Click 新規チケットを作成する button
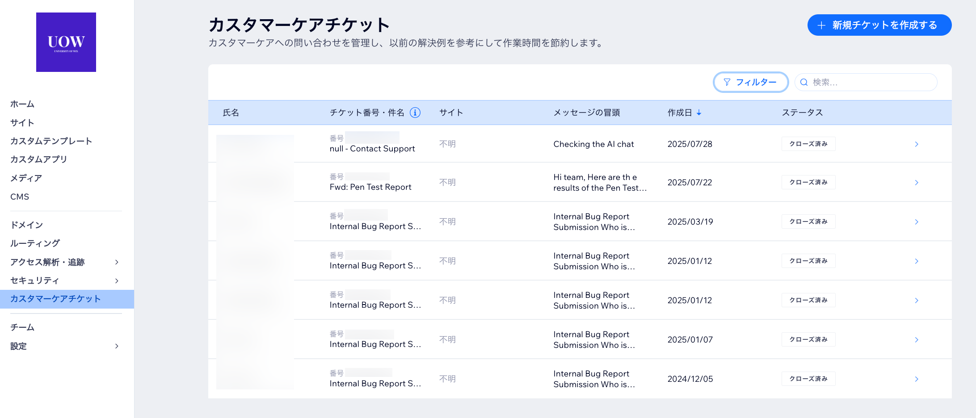 click(879, 25)
